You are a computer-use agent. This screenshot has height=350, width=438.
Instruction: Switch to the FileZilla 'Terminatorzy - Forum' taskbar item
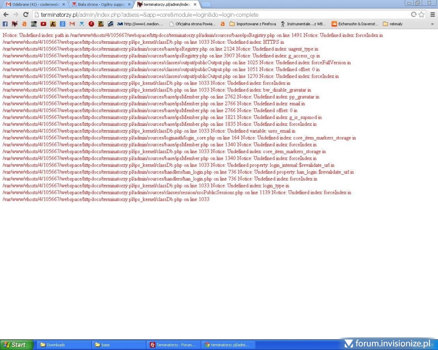click(173, 345)
